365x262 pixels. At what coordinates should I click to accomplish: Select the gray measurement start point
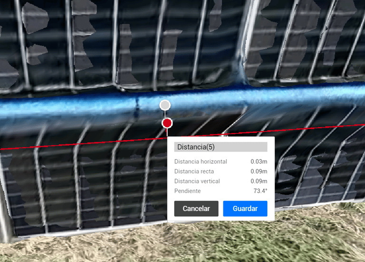point(165,105)
